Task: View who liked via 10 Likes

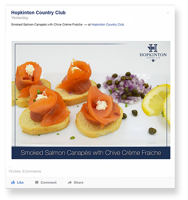Action: pos(14,171)
